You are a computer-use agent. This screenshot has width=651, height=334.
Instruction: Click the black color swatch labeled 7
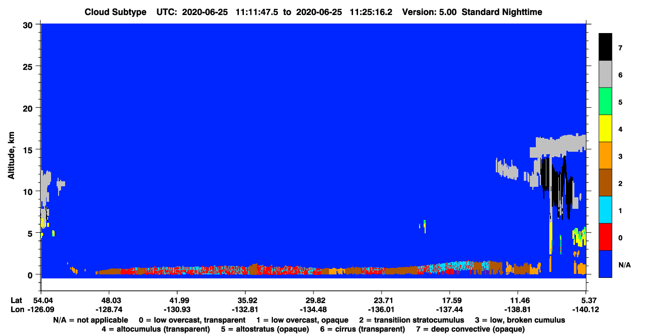pyautogui.click(x=605, y=47)
